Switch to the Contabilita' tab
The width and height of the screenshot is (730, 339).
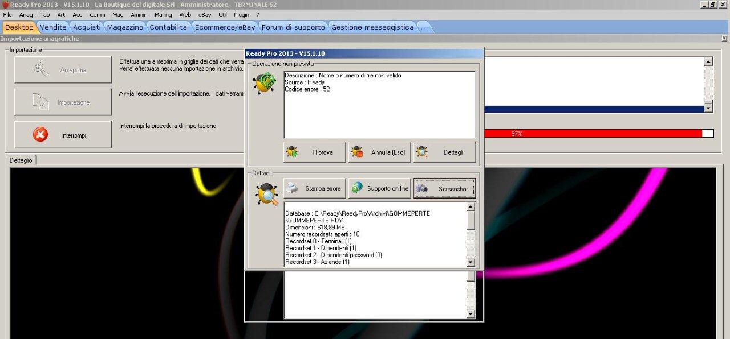[x=169, y=27]
